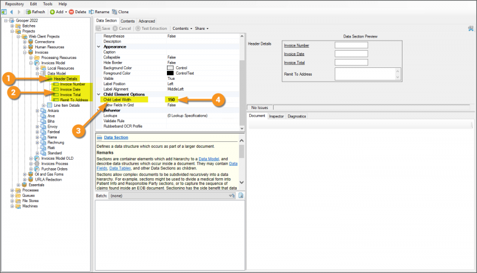Expand the Line Item Details node
The image size is (477, 273).
coord(41,106)
